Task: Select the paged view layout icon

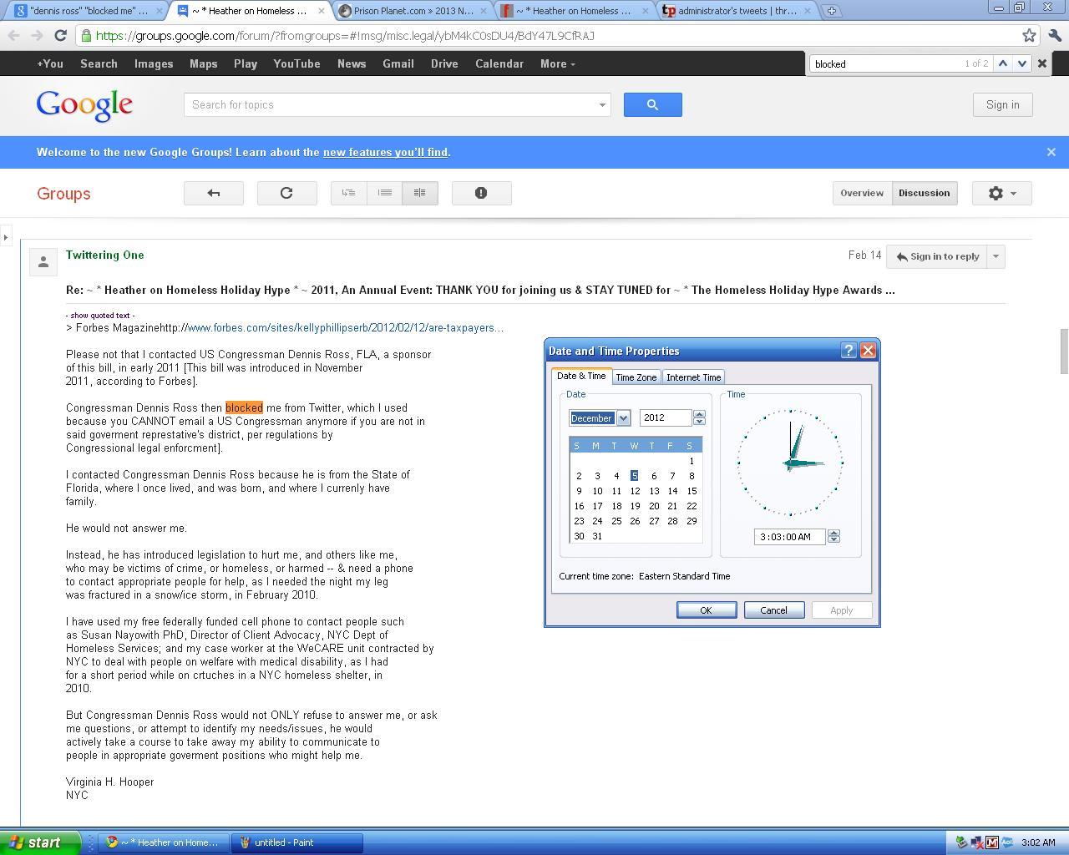Action: tap(420, 193)
